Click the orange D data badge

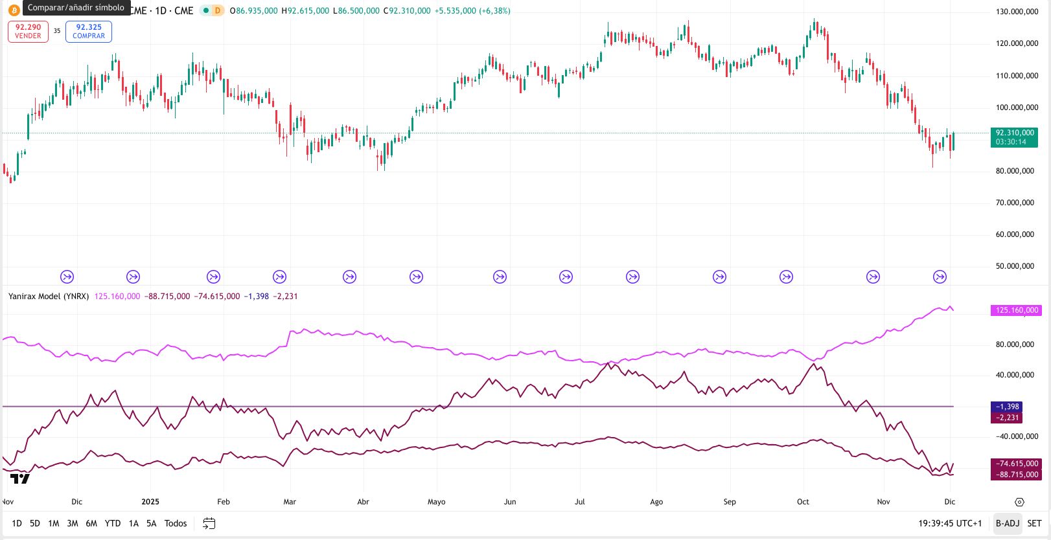pyautogui.click(x=218, y=10)
